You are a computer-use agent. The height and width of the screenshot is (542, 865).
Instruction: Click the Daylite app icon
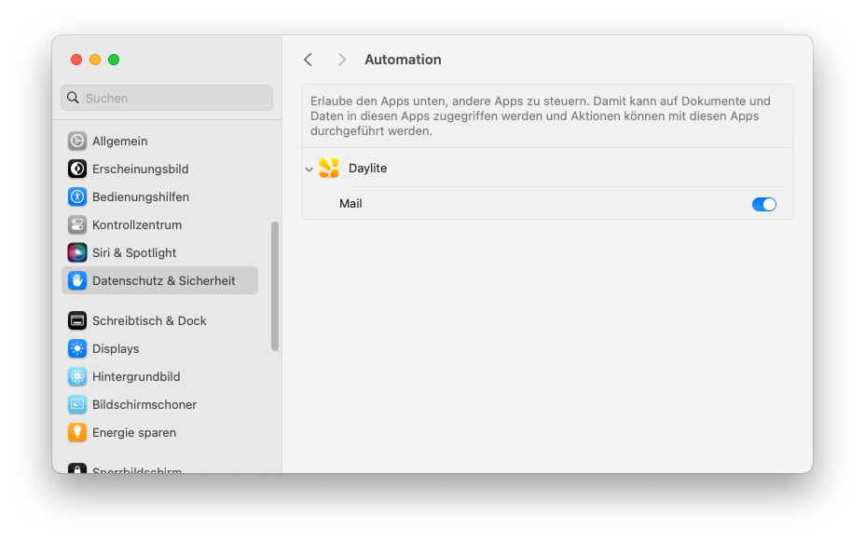point(329,169)
